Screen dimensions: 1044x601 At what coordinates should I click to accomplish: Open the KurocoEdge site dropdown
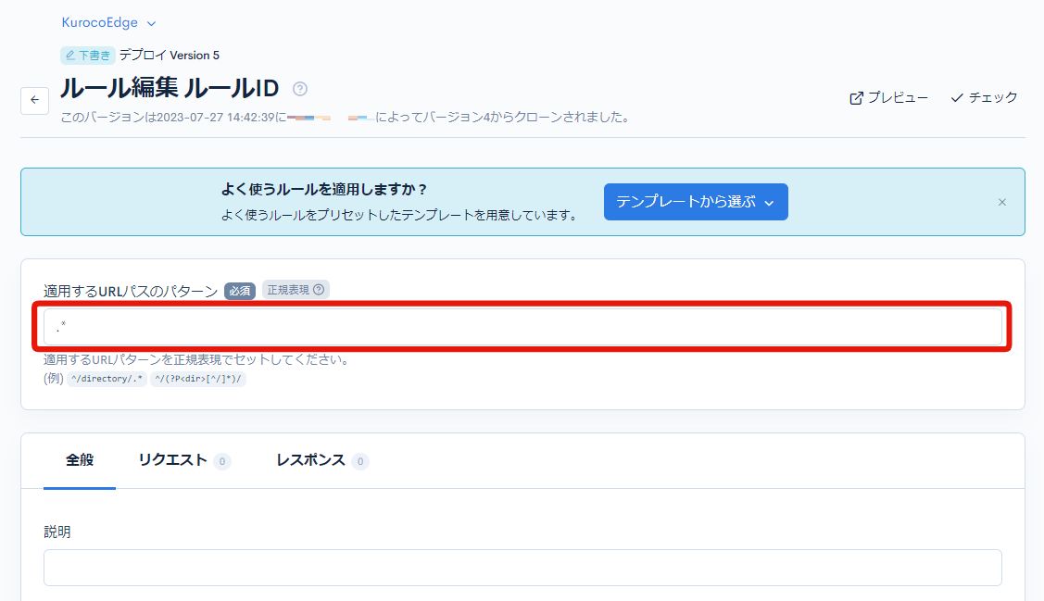pos(108,22)
